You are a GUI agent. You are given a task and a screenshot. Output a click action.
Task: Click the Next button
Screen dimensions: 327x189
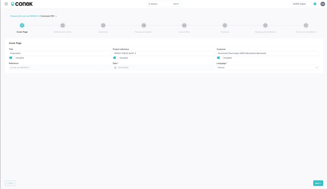tap(318, 183)
